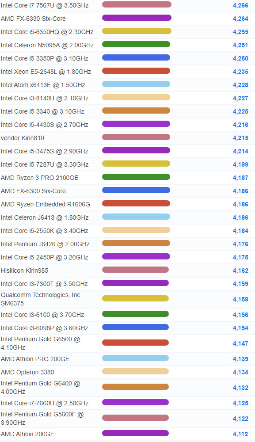Click the purple bar for Core i5-4430S

pyautogui.click(x=136, y=124)
